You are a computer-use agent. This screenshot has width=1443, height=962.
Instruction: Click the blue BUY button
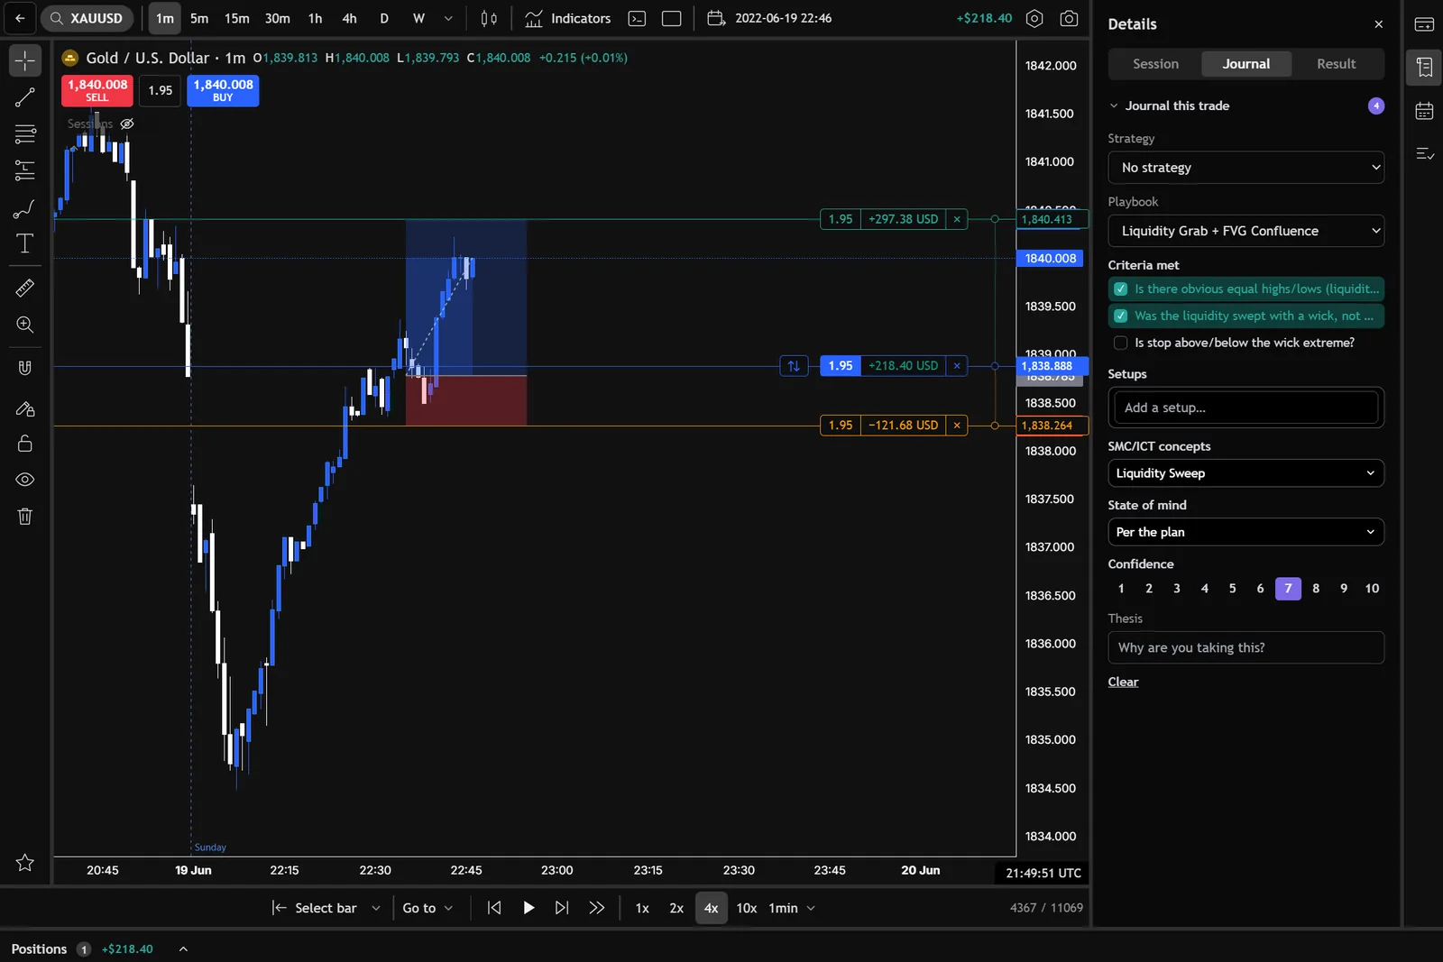223,90
